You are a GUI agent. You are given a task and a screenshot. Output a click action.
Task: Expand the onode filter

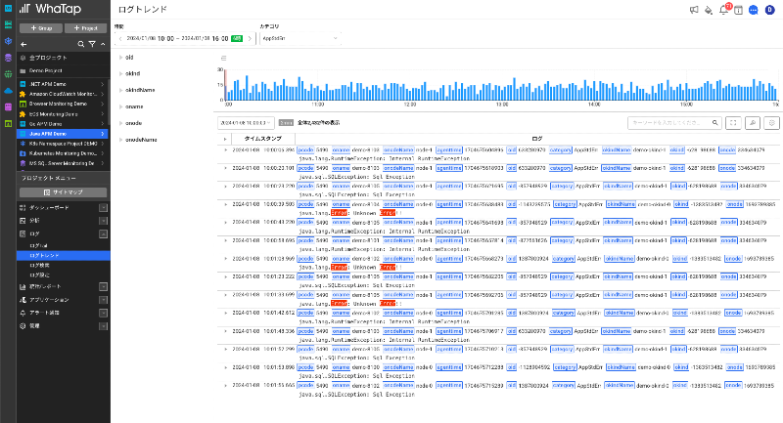(x=120, y=123)
